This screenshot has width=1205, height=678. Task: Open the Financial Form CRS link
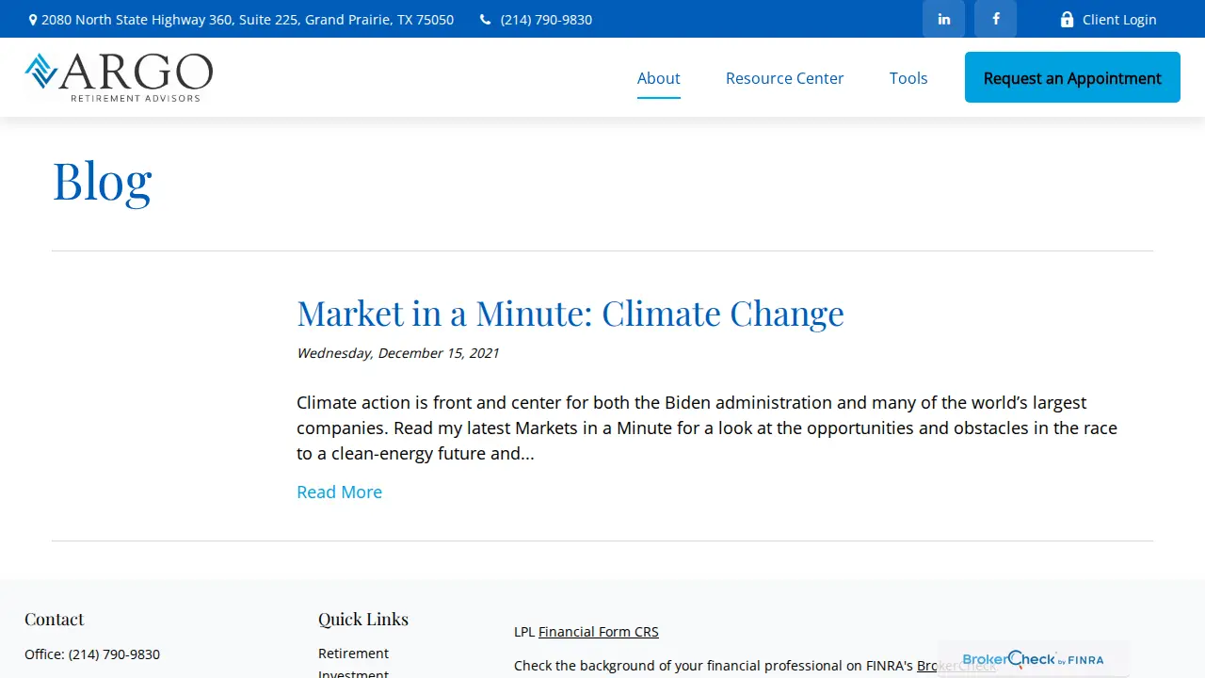(x=599, y=632)
